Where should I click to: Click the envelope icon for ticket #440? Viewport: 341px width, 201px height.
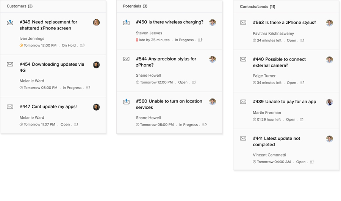point(243,59)
